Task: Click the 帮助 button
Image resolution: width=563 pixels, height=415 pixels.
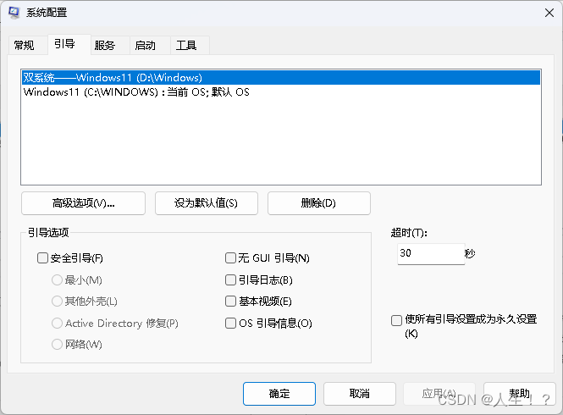Action: pyautogui.click(x=519, y=394)
